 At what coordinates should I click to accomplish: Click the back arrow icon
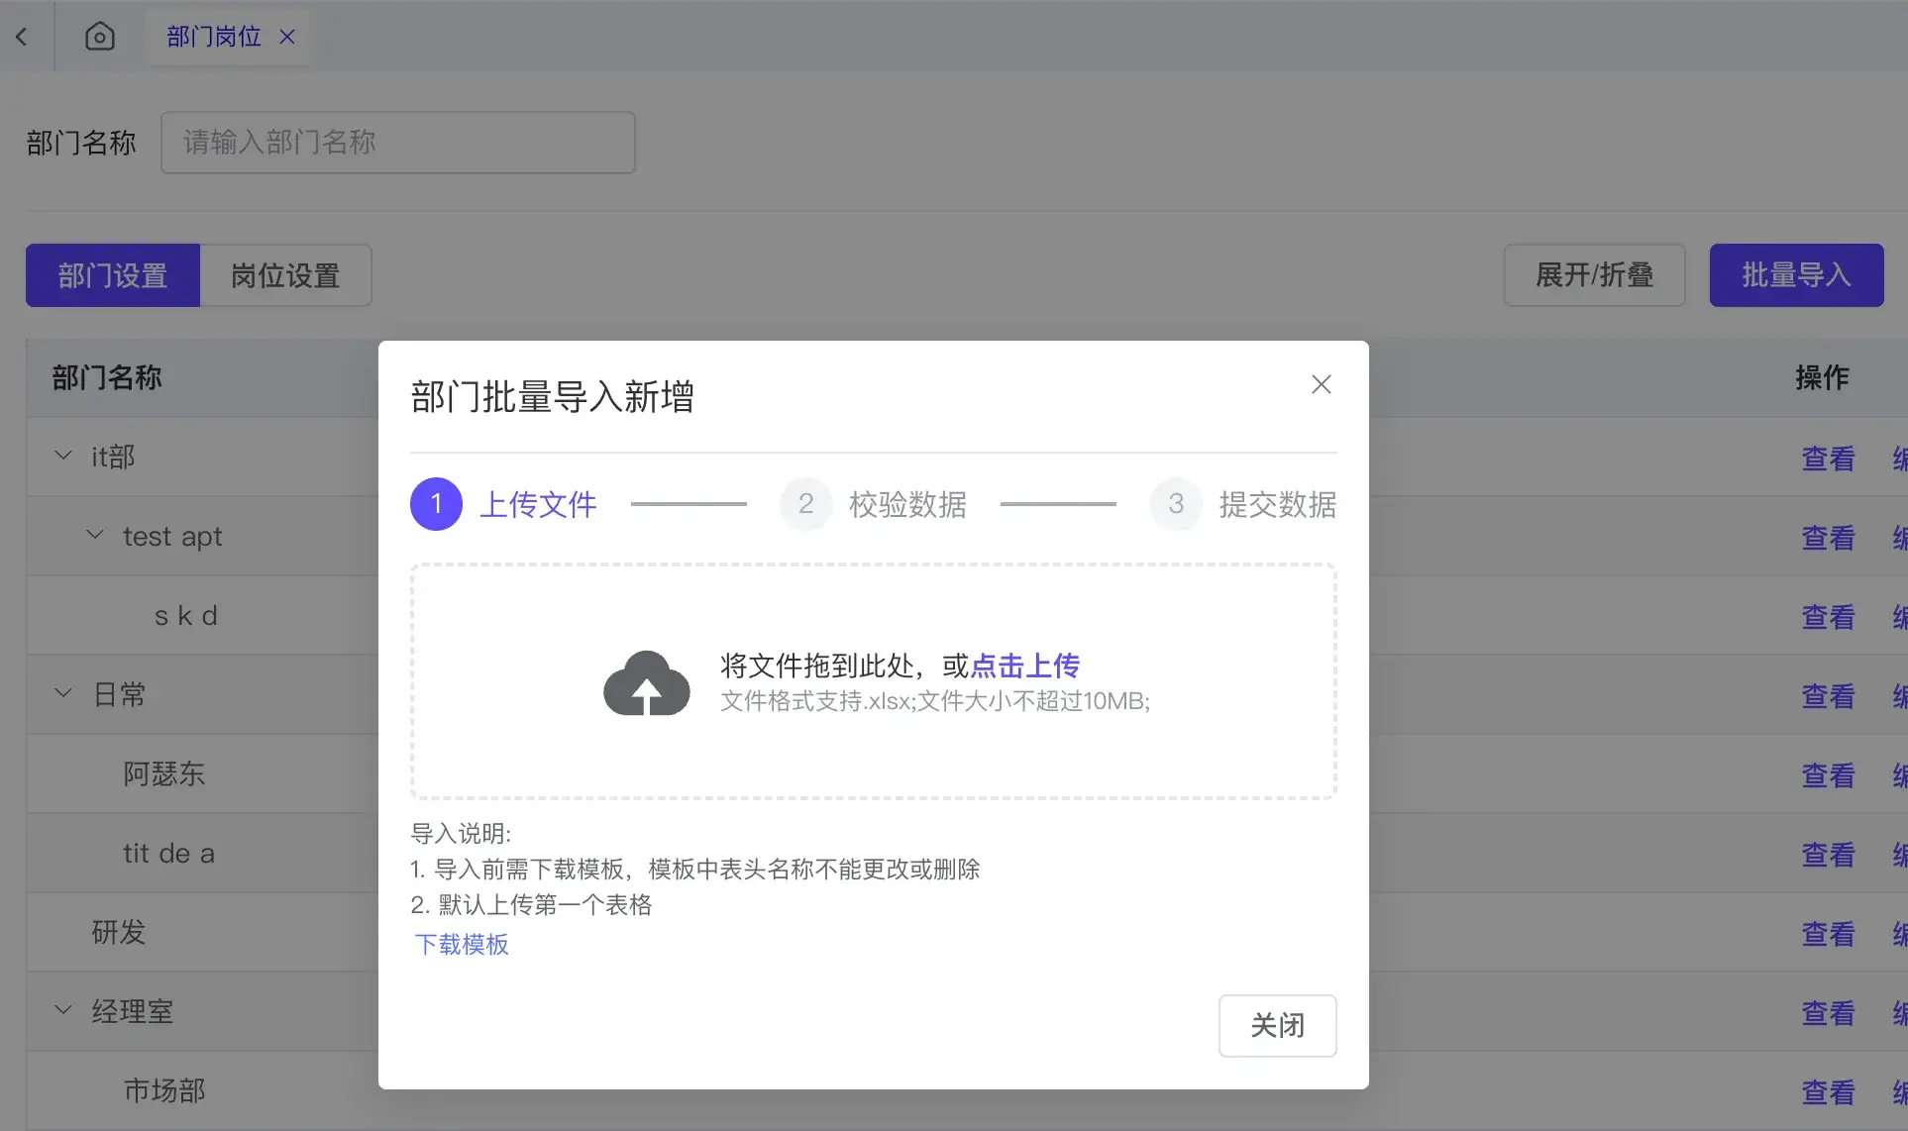22,37
